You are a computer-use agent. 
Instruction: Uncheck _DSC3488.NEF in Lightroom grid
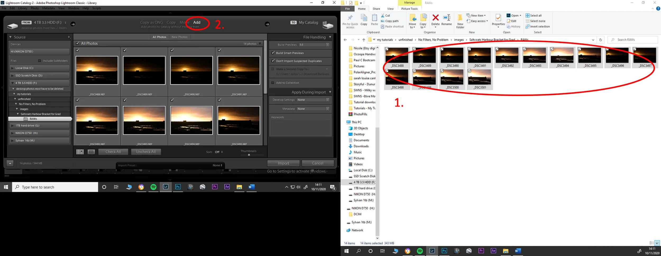[77, 50]
